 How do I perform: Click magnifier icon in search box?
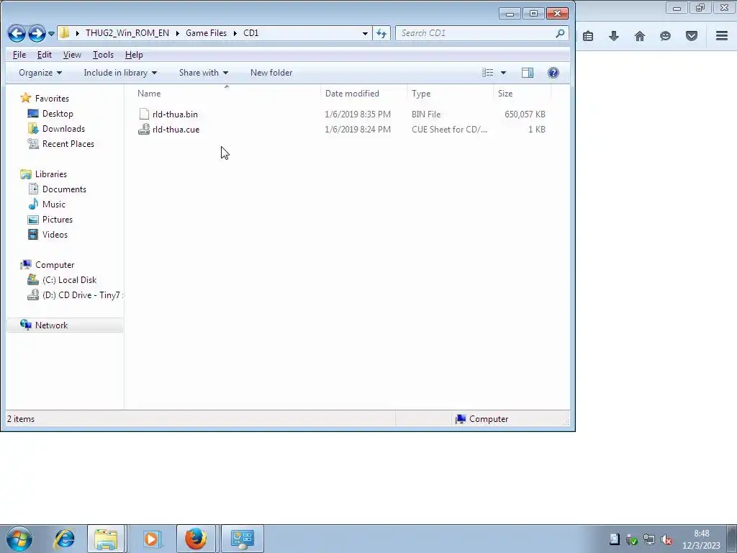(x=560, y=33)
